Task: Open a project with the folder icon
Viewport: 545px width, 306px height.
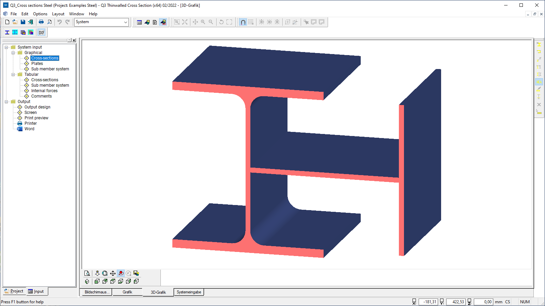Action: (15, 22)
